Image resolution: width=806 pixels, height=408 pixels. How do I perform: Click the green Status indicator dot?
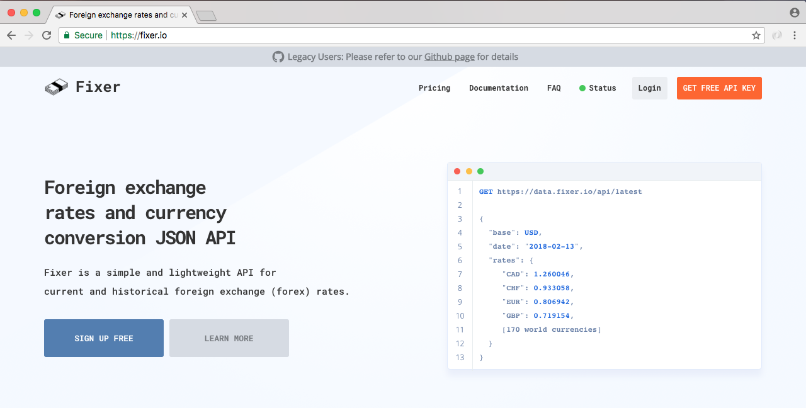click(582, 88)
